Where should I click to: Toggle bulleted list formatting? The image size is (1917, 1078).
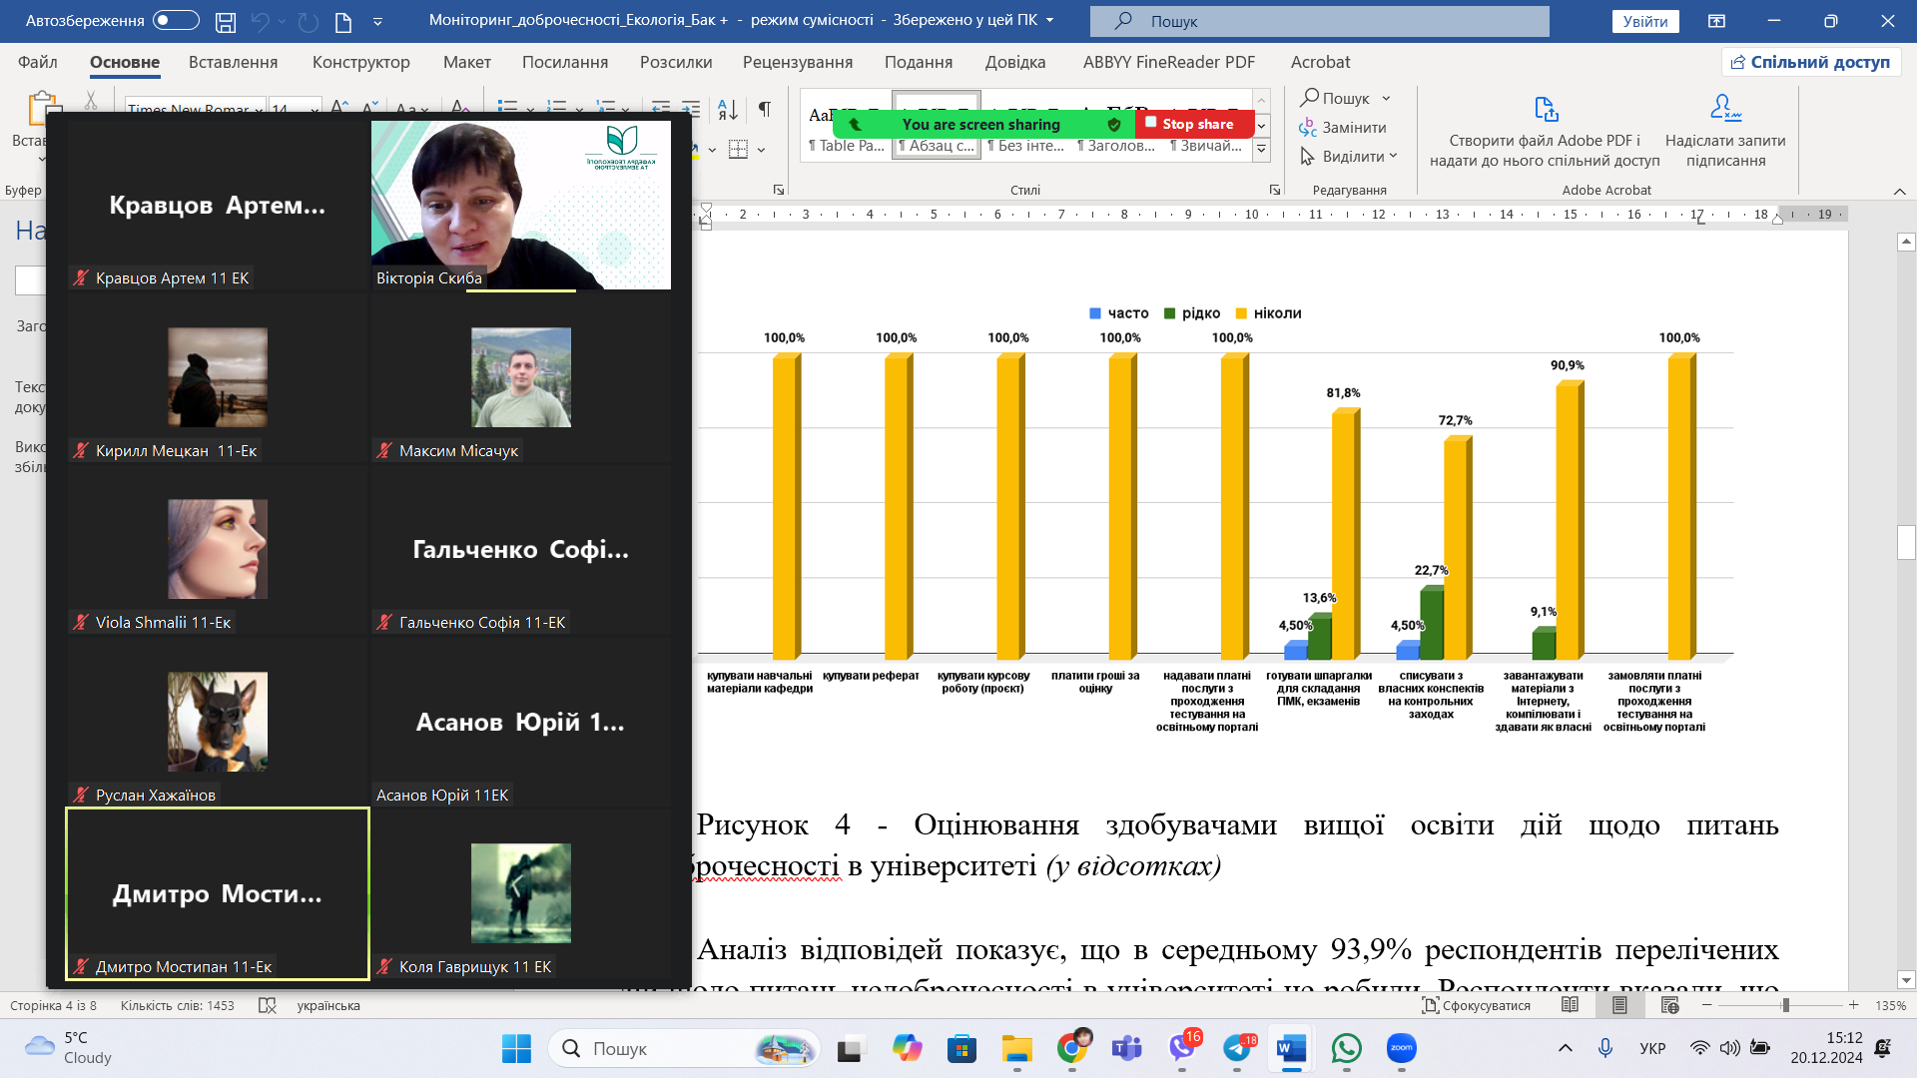(509, 107)
